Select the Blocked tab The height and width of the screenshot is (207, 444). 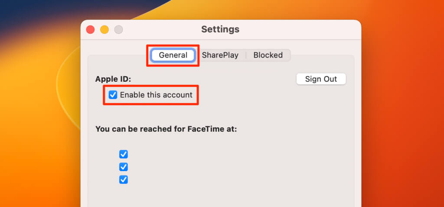[268, 55]
